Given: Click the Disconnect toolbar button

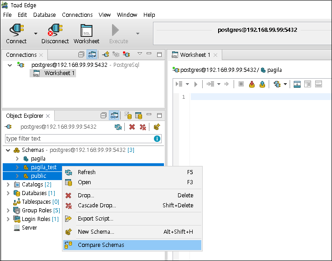Looking at the screenshot, I should pyautogui.click(x=55, y=34).
